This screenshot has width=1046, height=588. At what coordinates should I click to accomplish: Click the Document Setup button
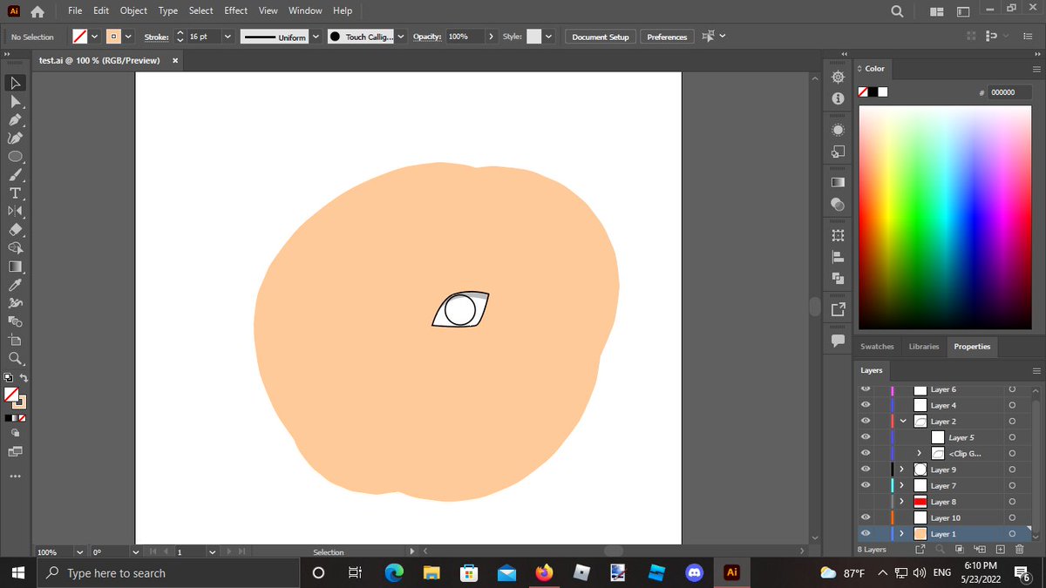point(601,37)
